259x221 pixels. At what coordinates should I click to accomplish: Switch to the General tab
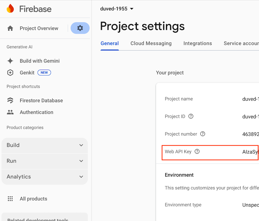click(x=110, y=43)
